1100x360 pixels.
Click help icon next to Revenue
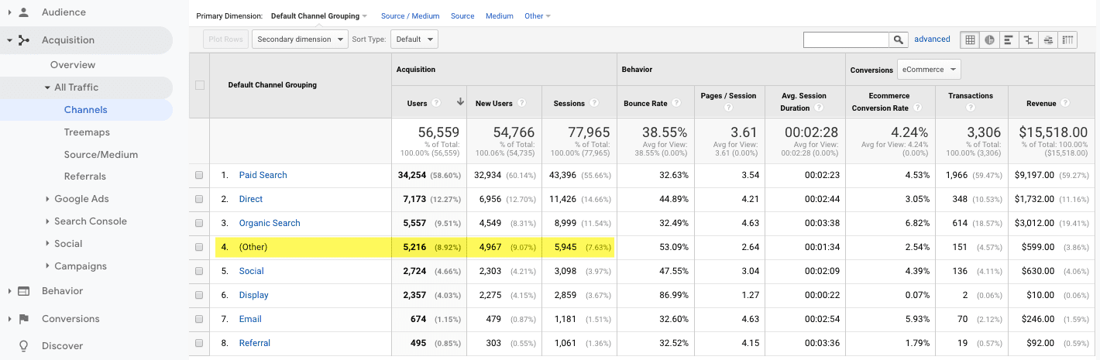(1066, 103)
